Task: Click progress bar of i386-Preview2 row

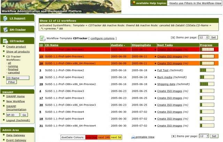Action: (207, 70)
